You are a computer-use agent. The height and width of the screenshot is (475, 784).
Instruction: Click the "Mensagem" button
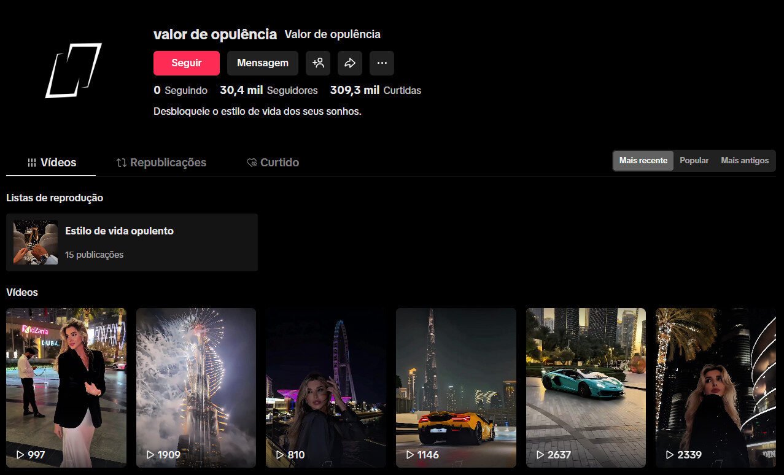263,63
